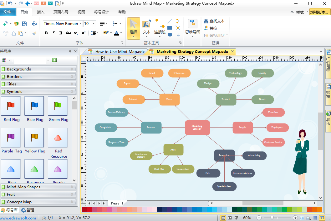
Task: Choose the ellipse shape tool
Action: pos(170,35)
